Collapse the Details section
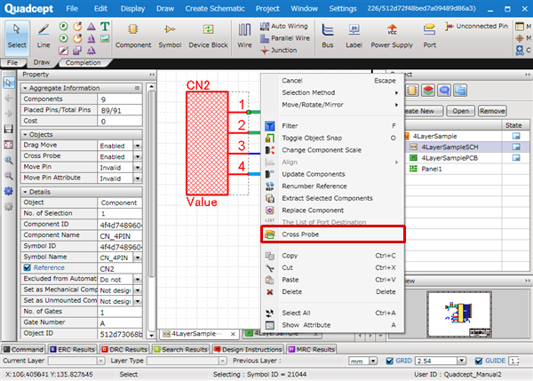 (x=25, y=192)
